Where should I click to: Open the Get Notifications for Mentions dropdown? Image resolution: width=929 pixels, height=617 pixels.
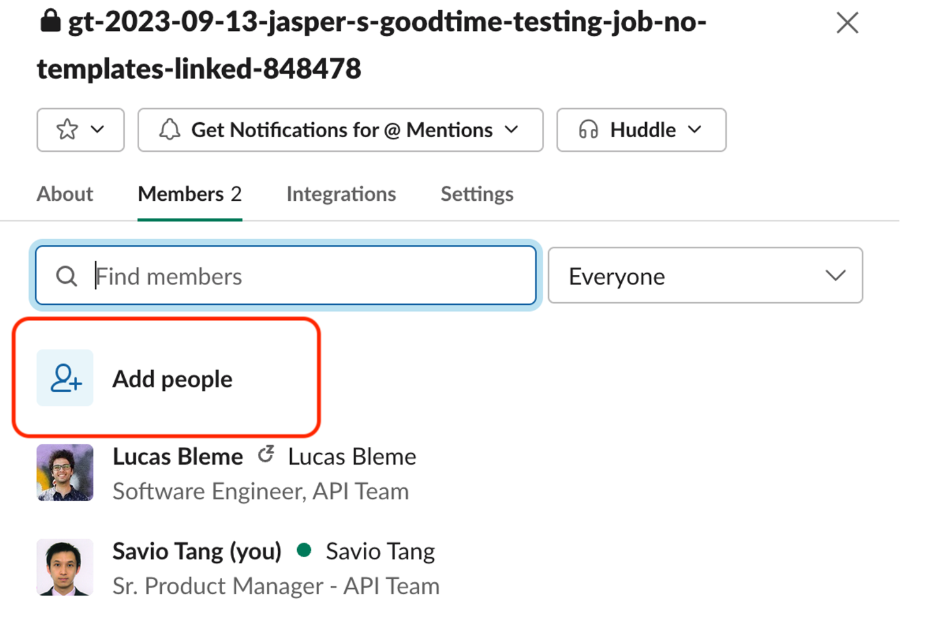(x=340, y=130)
